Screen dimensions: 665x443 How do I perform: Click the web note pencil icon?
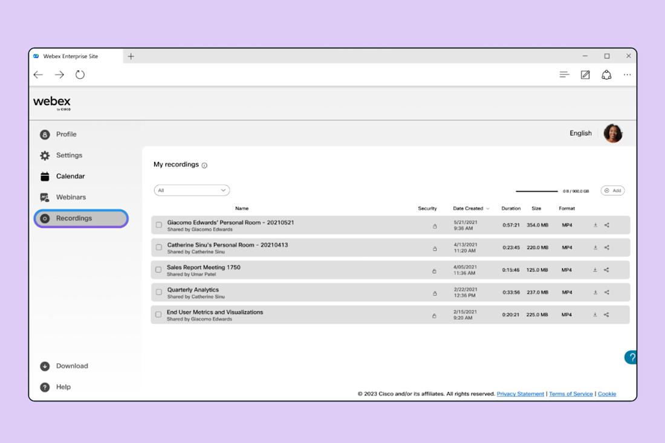[x=585, y=75]
